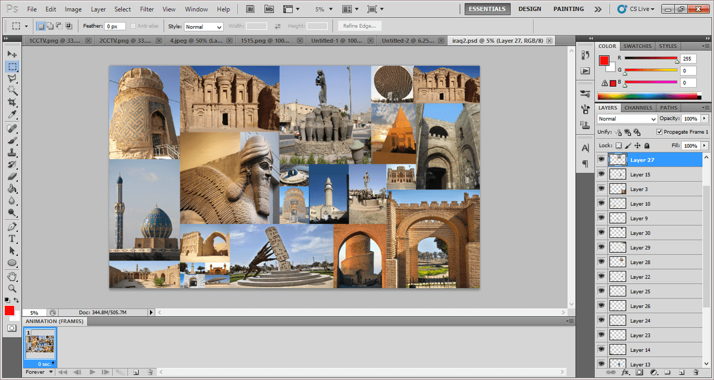Select the Zoom tool in toolbox

12,288
